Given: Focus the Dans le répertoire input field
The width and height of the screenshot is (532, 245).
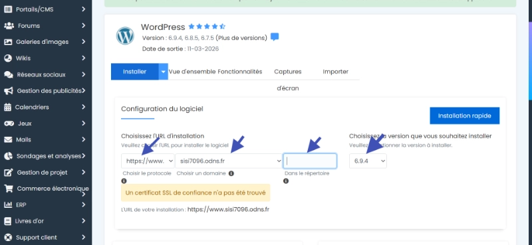Looking at the screenshot, I should tap(310, 161).
